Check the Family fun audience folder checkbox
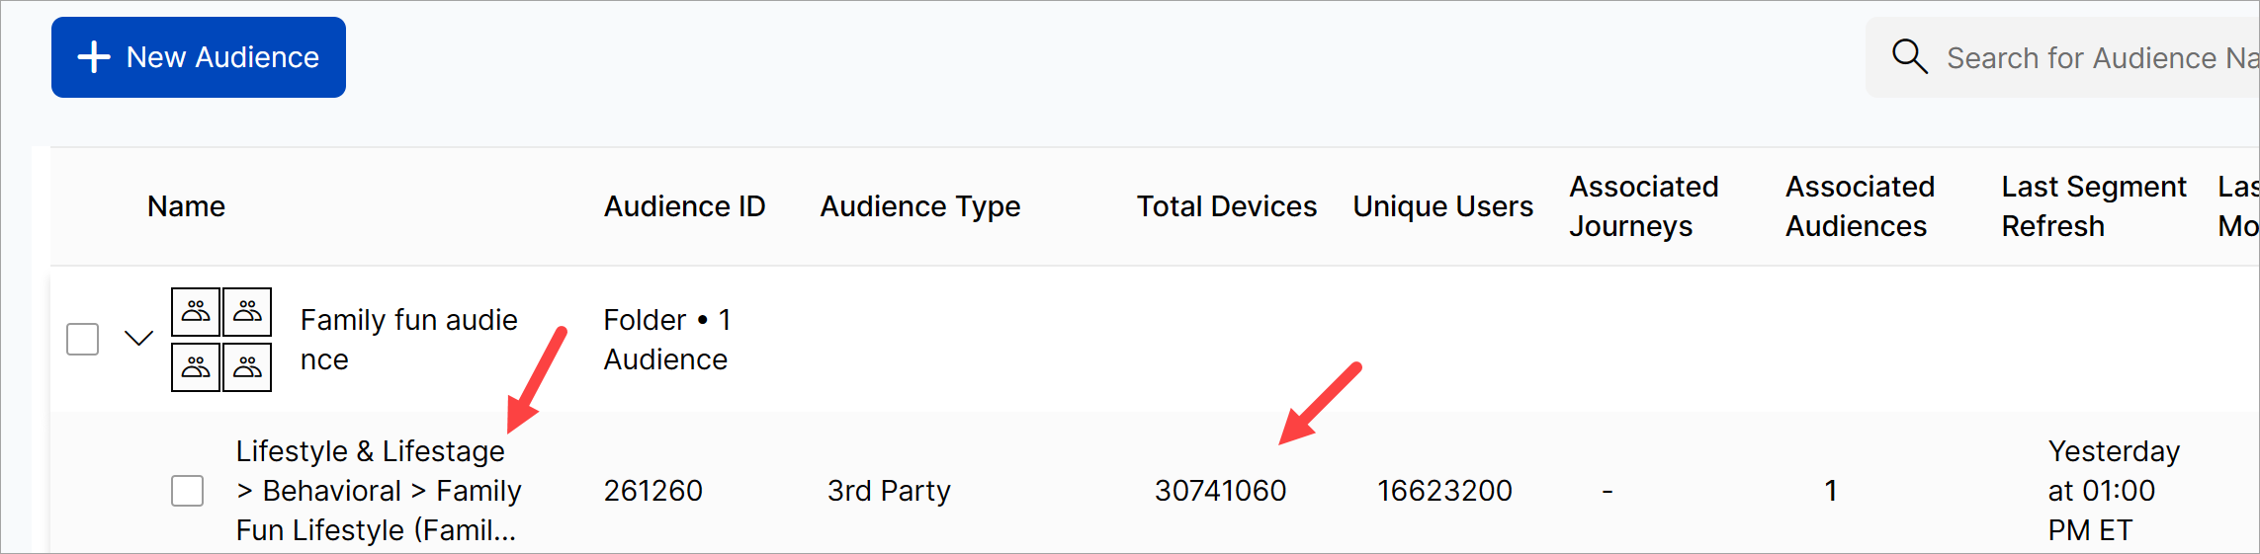2260x554 pixels. (83, 340)
